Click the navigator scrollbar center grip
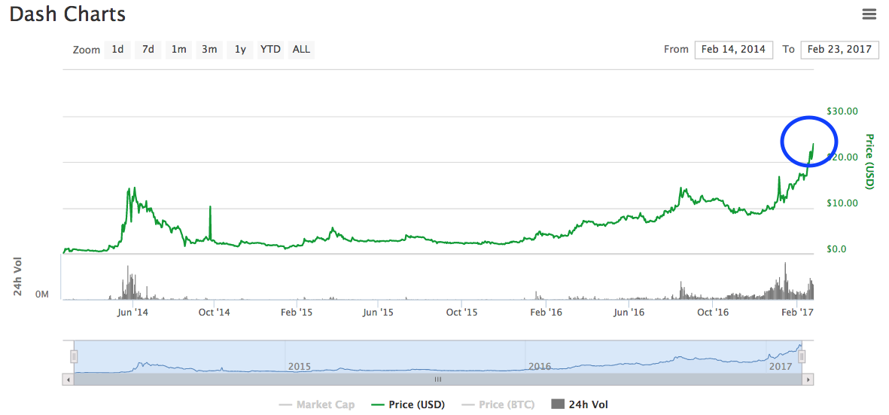 click(x=438, y=380)
